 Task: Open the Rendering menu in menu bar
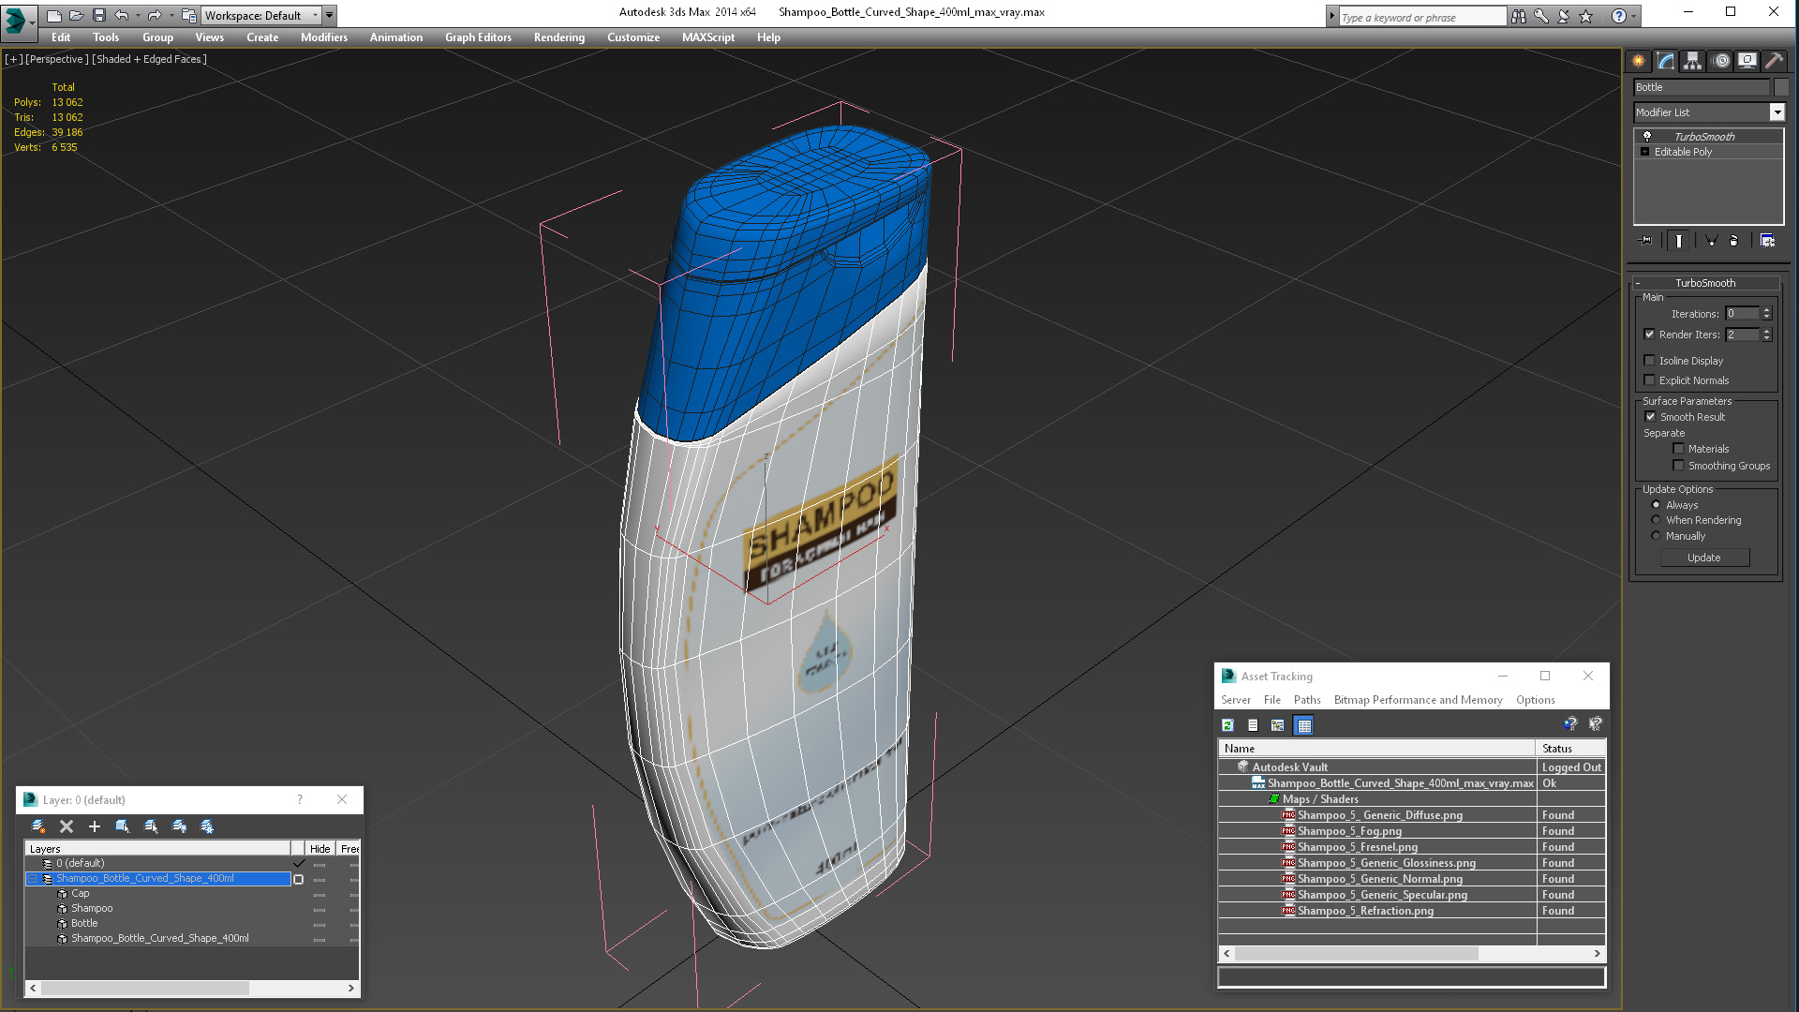(558, 36)
